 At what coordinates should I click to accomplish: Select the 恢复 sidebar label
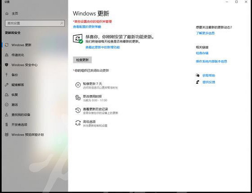tap(14, 95)
